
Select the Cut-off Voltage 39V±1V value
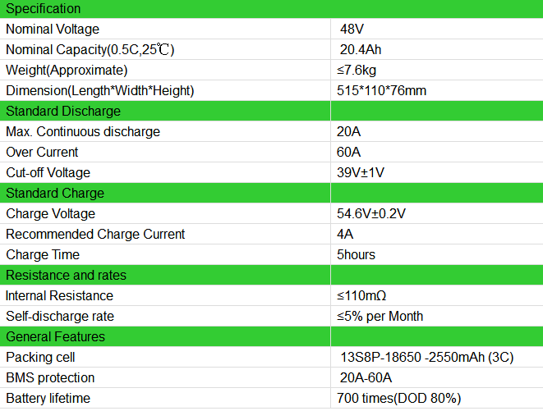point(360,172)
